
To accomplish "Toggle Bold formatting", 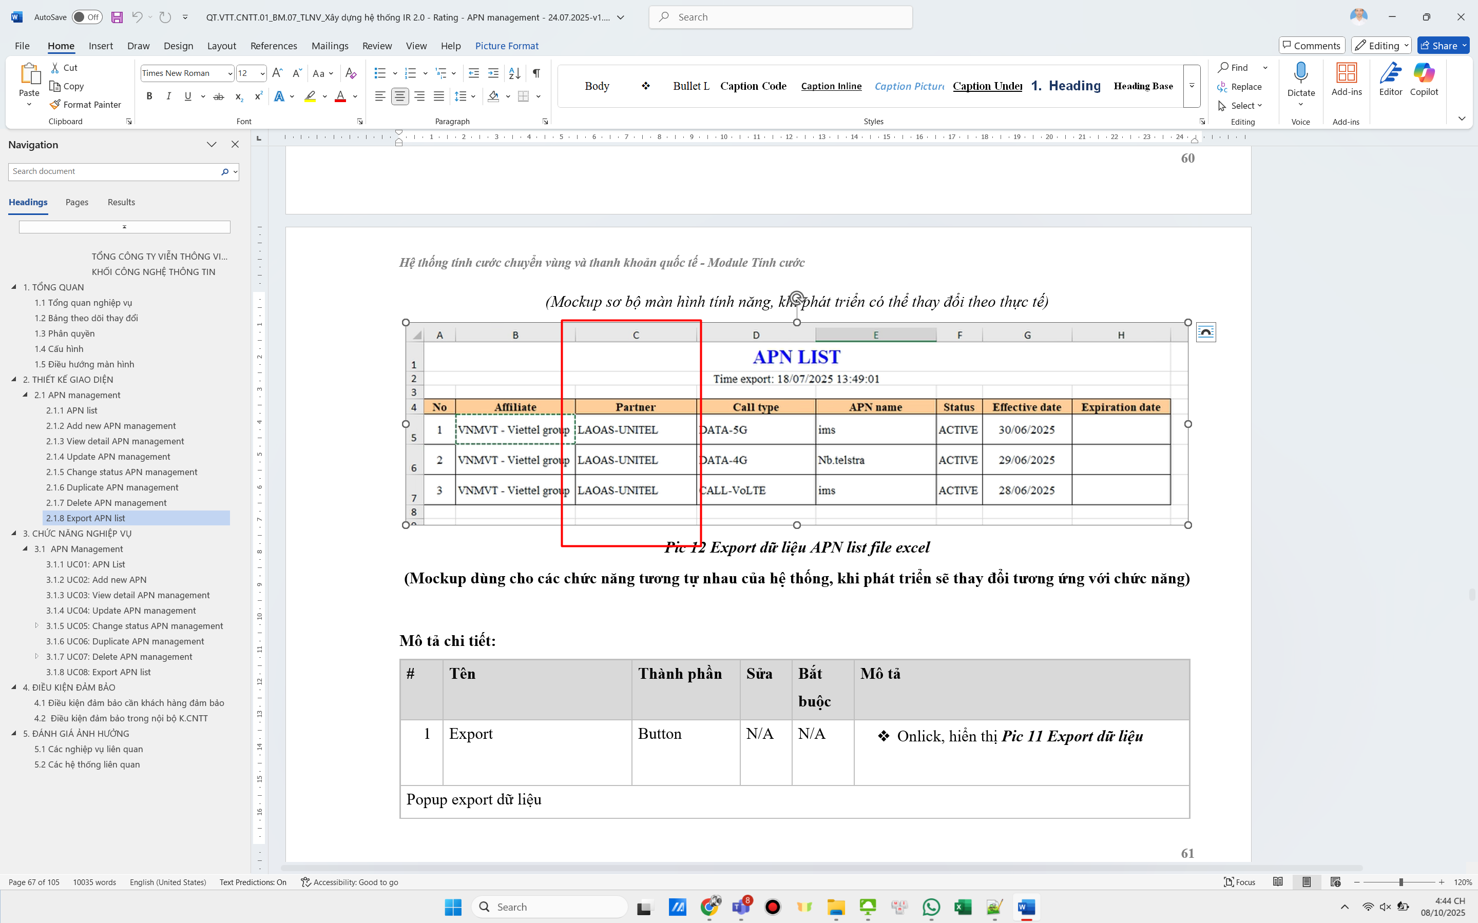I will [x=149, y=96].
